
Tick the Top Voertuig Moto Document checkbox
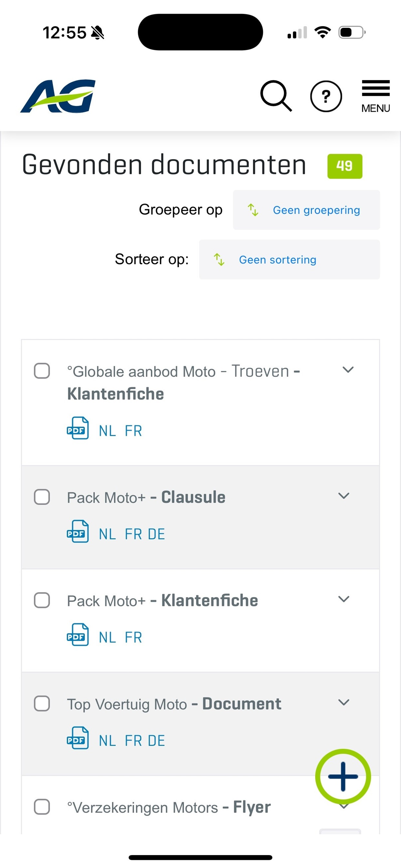pos(42,704)
